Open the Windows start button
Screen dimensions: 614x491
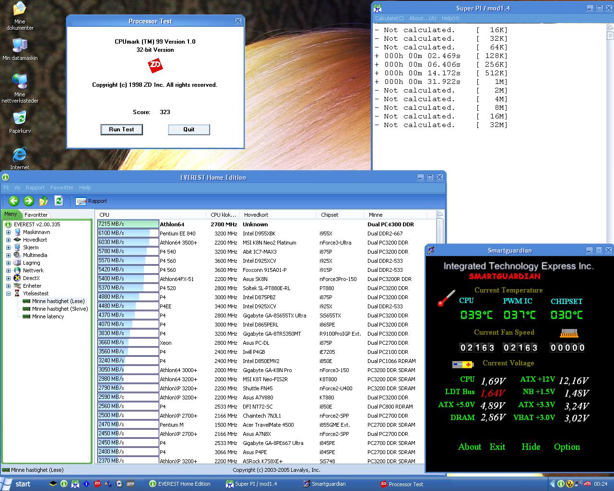(16, 484)
